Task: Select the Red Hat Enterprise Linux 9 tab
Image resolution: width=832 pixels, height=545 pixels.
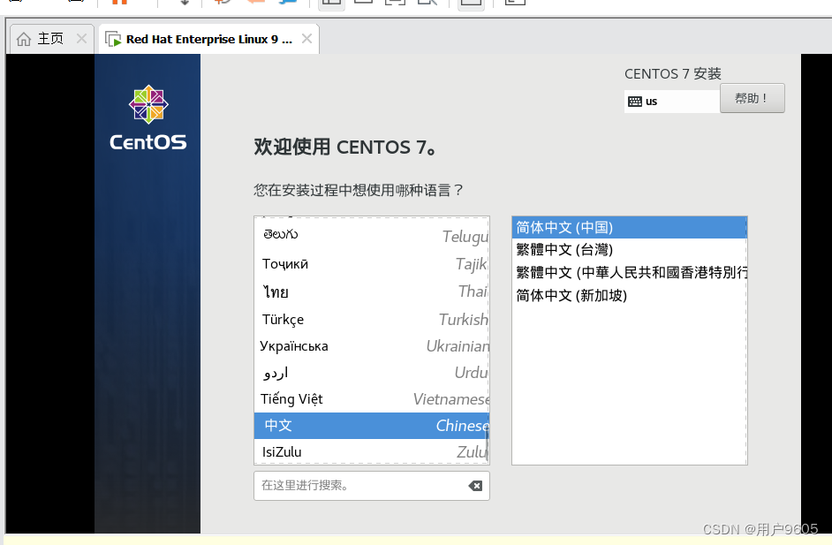Action: [x=209, y=39]
